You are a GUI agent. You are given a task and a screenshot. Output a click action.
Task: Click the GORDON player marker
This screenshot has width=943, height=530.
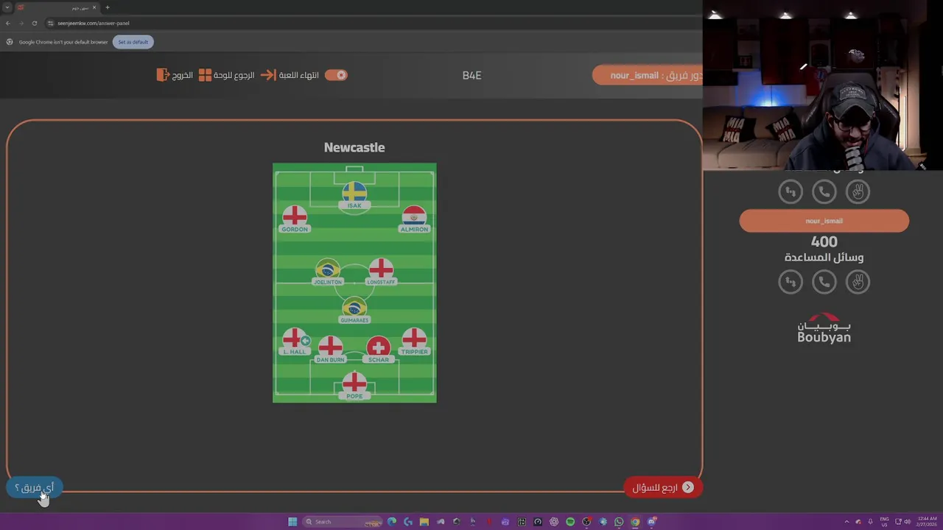[x=295, y=219]
